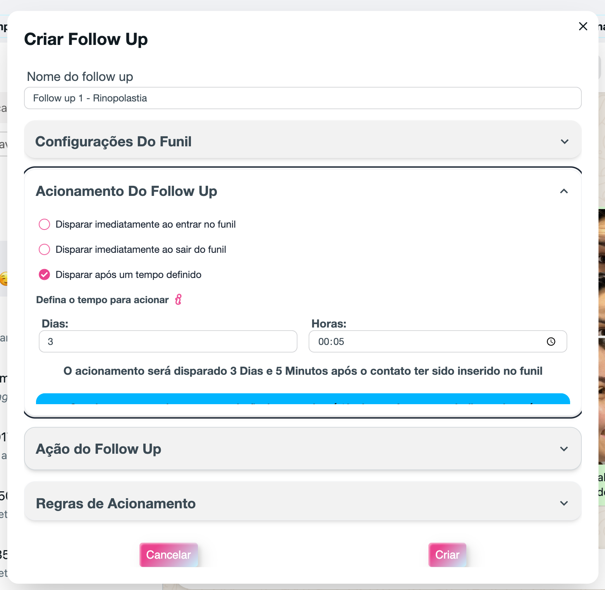
Task: Open the Regras de Acionamento section header
Action: 115,504
